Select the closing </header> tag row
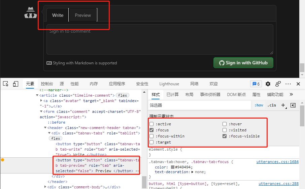Image resolution: width=305 pixels, height=189 pixels. pos(58,181)
